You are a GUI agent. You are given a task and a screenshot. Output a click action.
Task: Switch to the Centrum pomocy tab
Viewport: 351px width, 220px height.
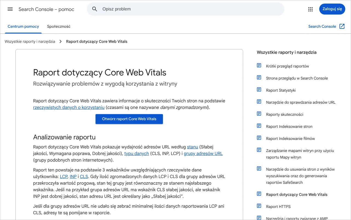23,27
